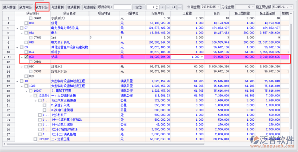Viewport: 298px width, 152px height.
Task: Click the 载入数据 toolbar button
Action: coord(9,7)
